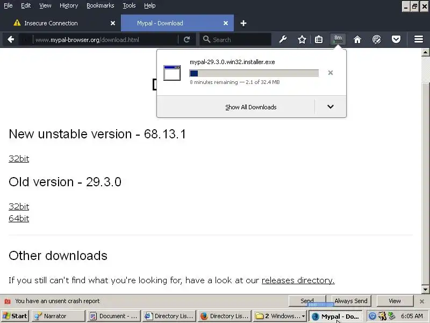The height and width of the screenshot is (323, 430).
Task: Click the Mypal taskbar button
Action: tap(335, 317)
